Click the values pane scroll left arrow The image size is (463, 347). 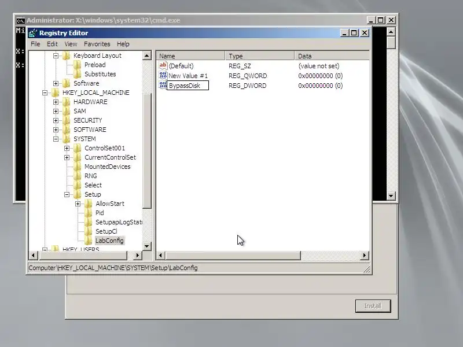pos(160,255)
